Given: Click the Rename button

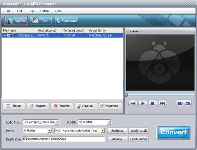Looking at the screenshot, I should pos(38,106).
